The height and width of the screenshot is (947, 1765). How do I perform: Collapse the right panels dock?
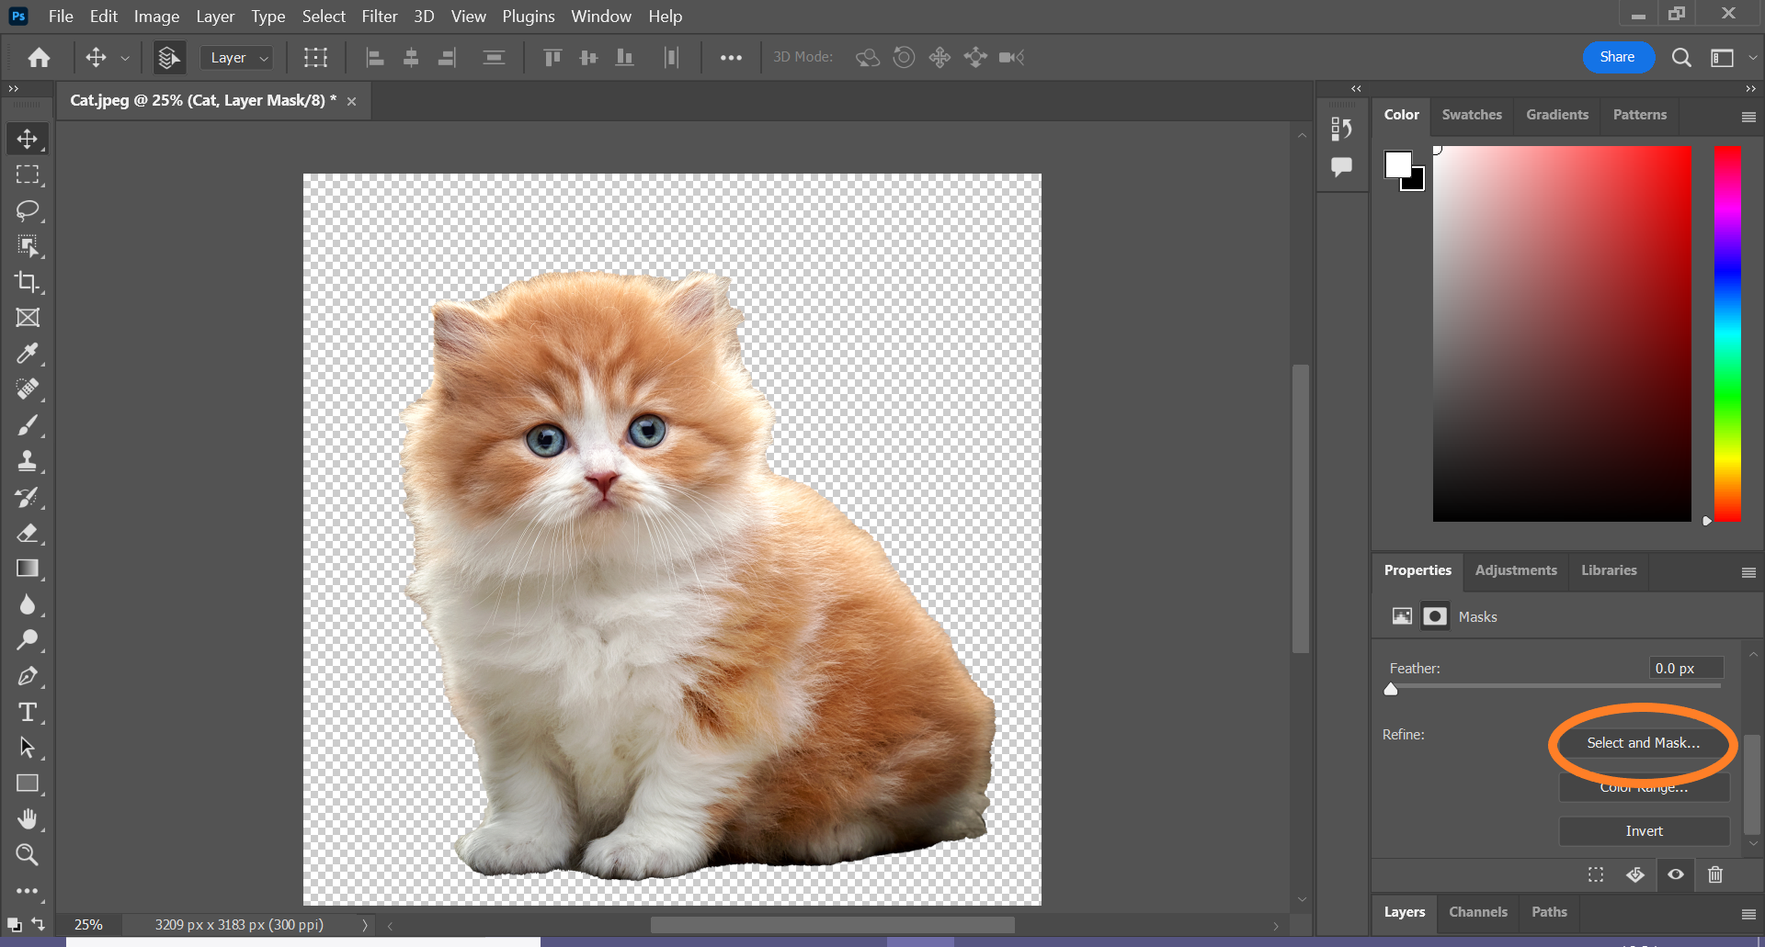tap(1750, 89)
